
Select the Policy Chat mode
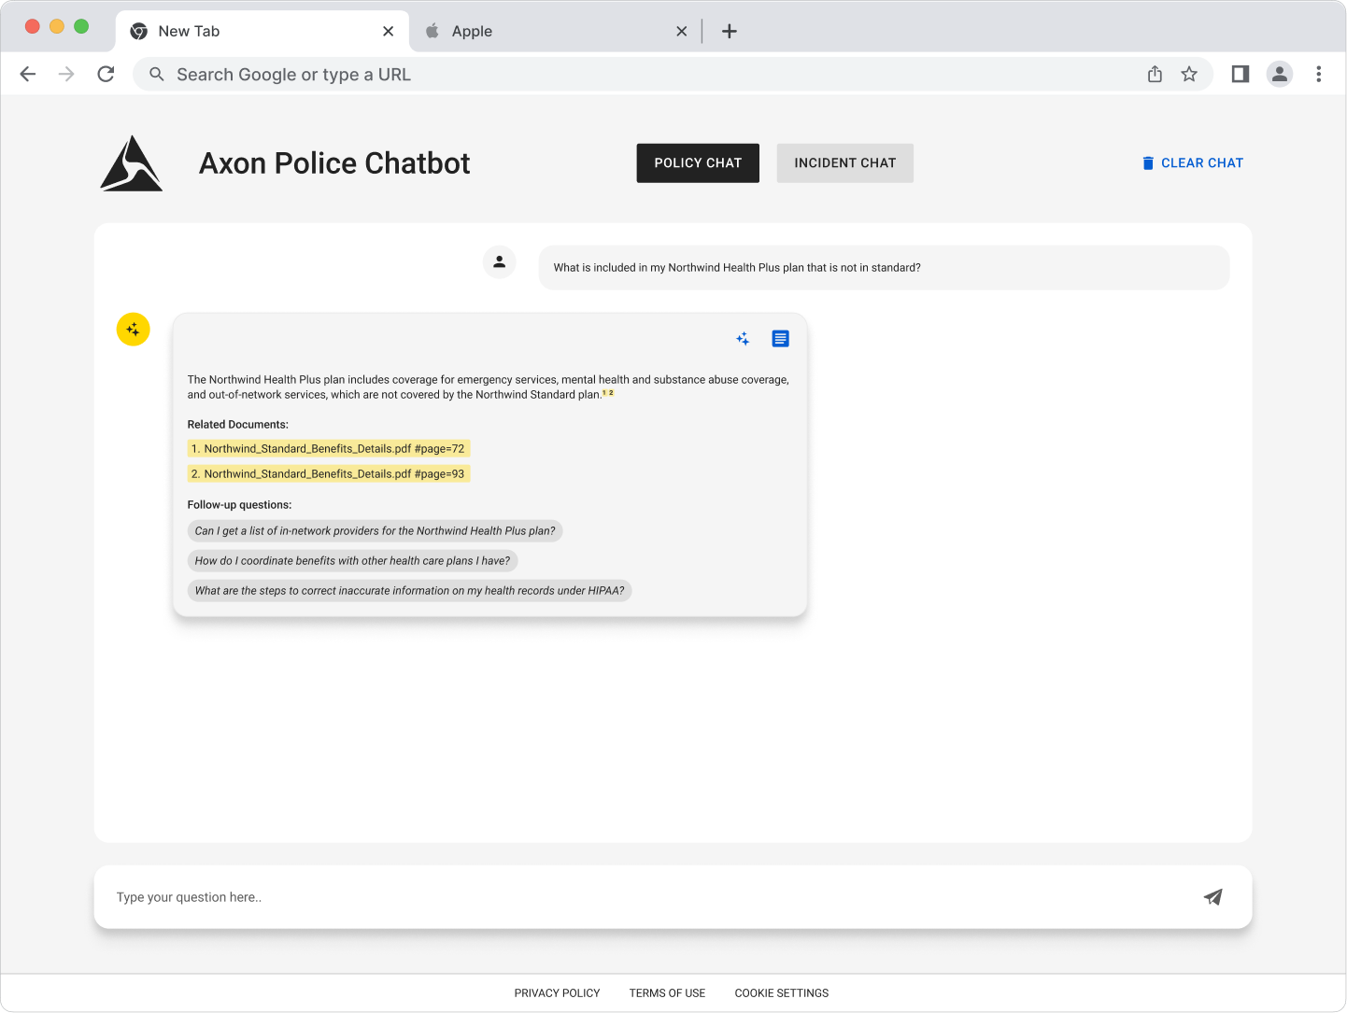(x=698, y=163)
